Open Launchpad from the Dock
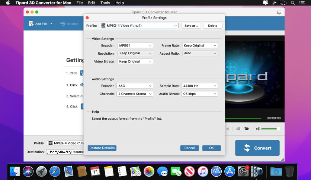The width and height of the screenshot is (311, 180). pyautogui.click(x=41, y=171)
